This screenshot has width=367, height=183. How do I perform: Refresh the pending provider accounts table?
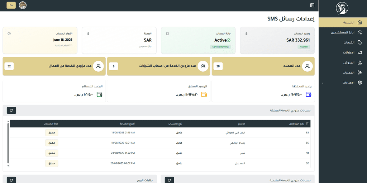click(11, 110)
